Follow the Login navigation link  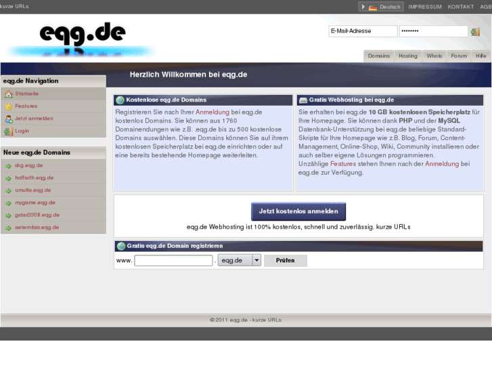click(22, 131)
